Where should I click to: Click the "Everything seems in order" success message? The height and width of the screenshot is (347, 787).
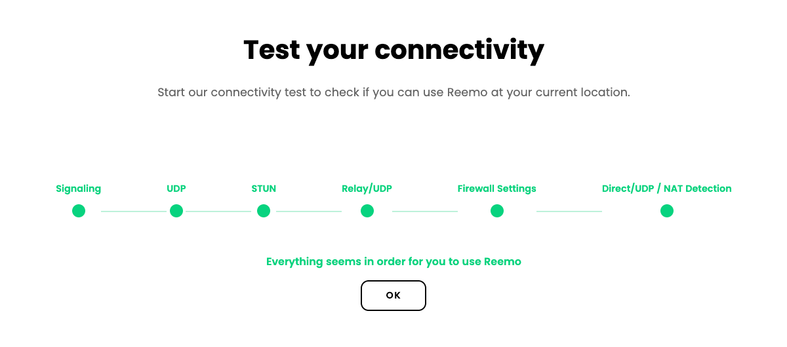pos(393,262)
